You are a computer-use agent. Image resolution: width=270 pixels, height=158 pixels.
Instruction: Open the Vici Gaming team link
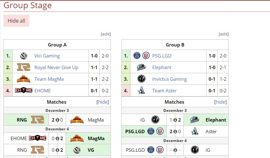coord(47,56)
